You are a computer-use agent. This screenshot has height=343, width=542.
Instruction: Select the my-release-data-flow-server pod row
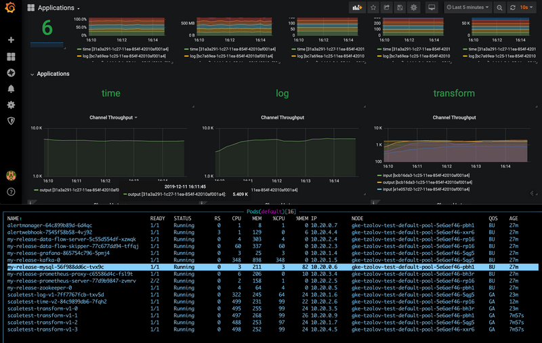pyautogui.click(x=272, y=239)
